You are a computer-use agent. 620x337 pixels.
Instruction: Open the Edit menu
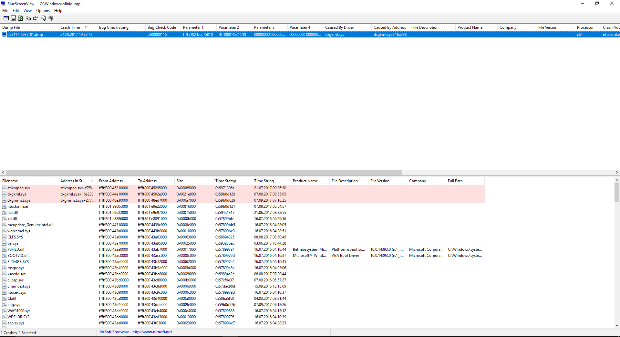[x=16, y=11]
